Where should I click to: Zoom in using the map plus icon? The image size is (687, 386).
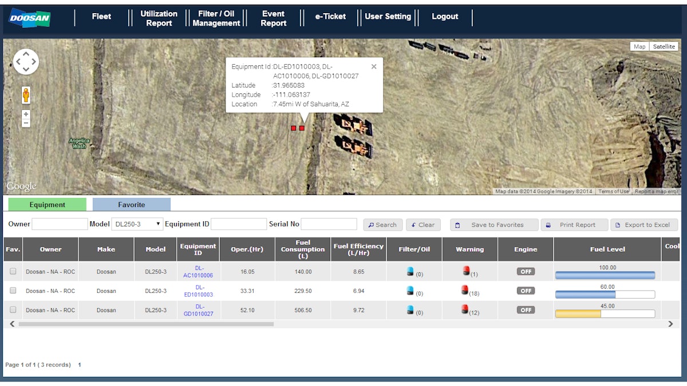click(x=26, y=114)
